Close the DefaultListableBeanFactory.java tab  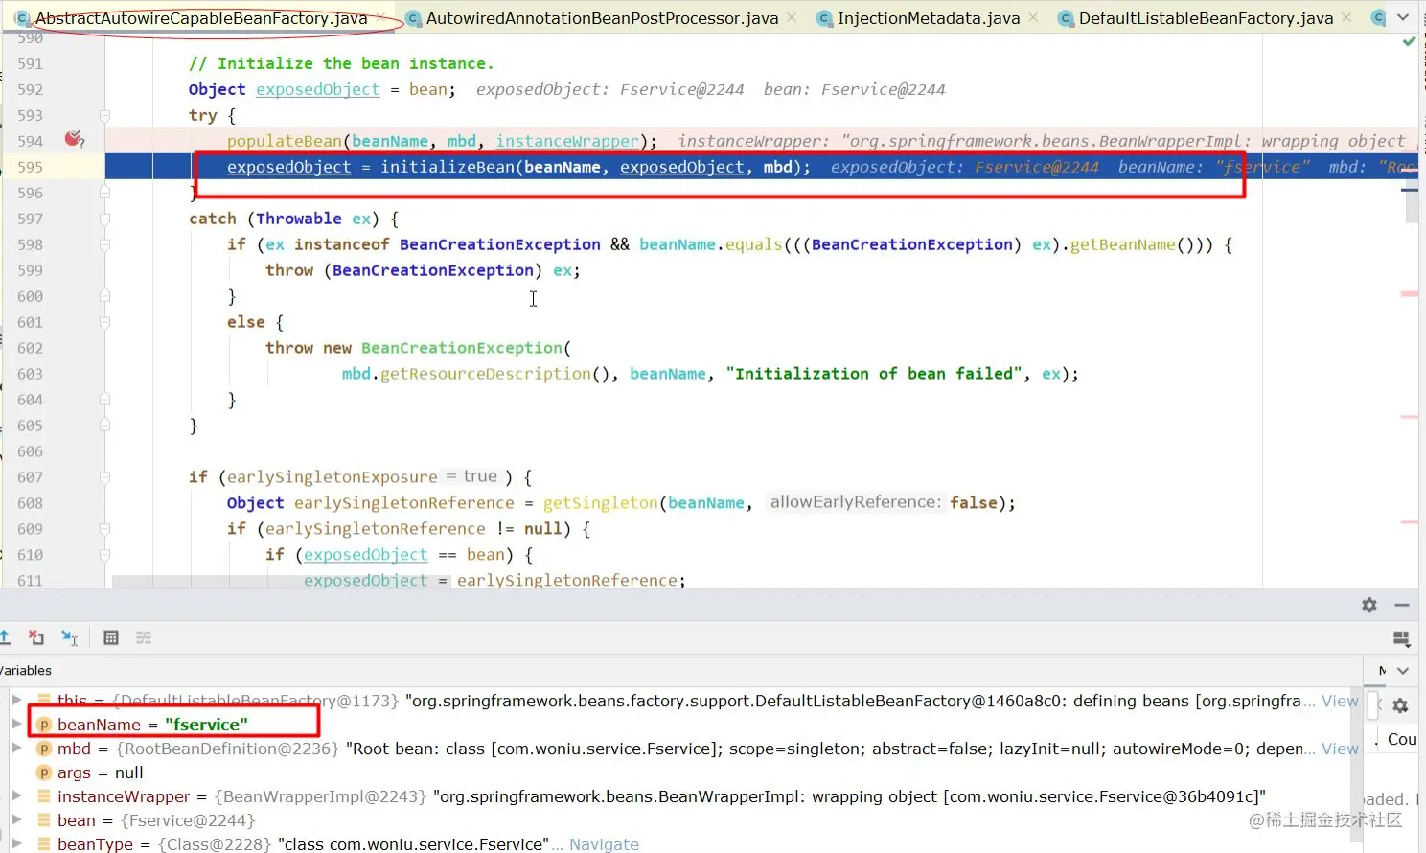pos(1346,17)
